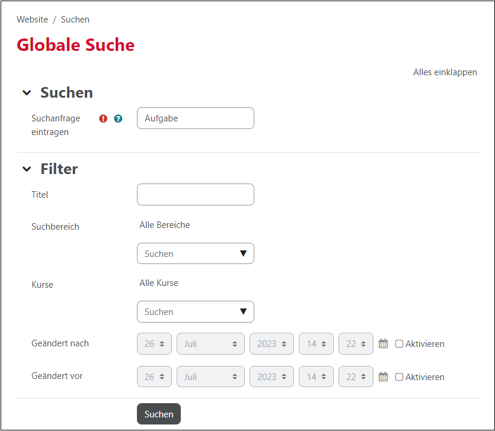Click Alles einklappen link
The image size is (495, 431).
(x=445, y=72)
